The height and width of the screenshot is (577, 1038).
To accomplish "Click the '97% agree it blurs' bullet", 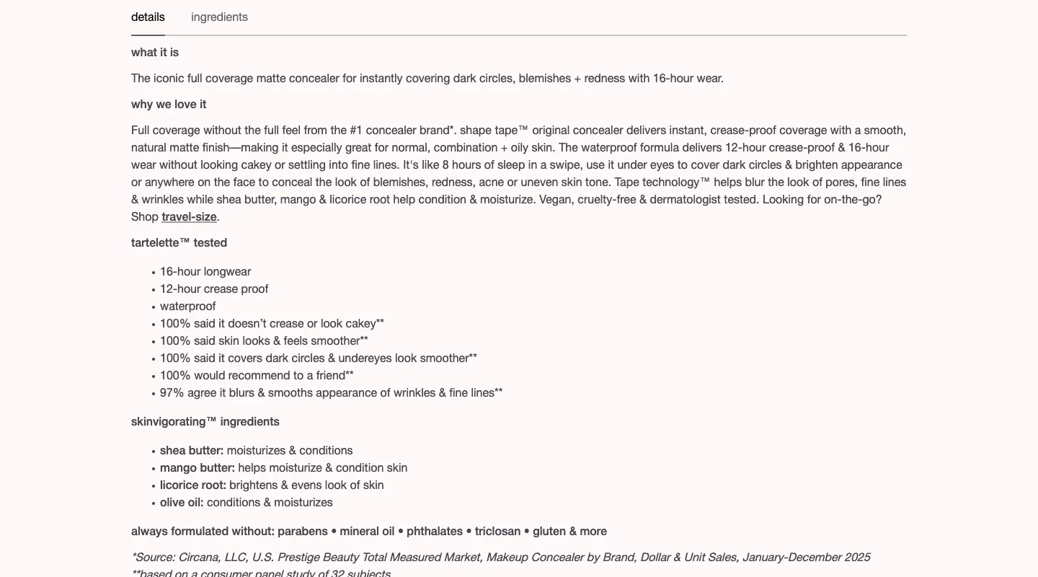I will [332, 393].
